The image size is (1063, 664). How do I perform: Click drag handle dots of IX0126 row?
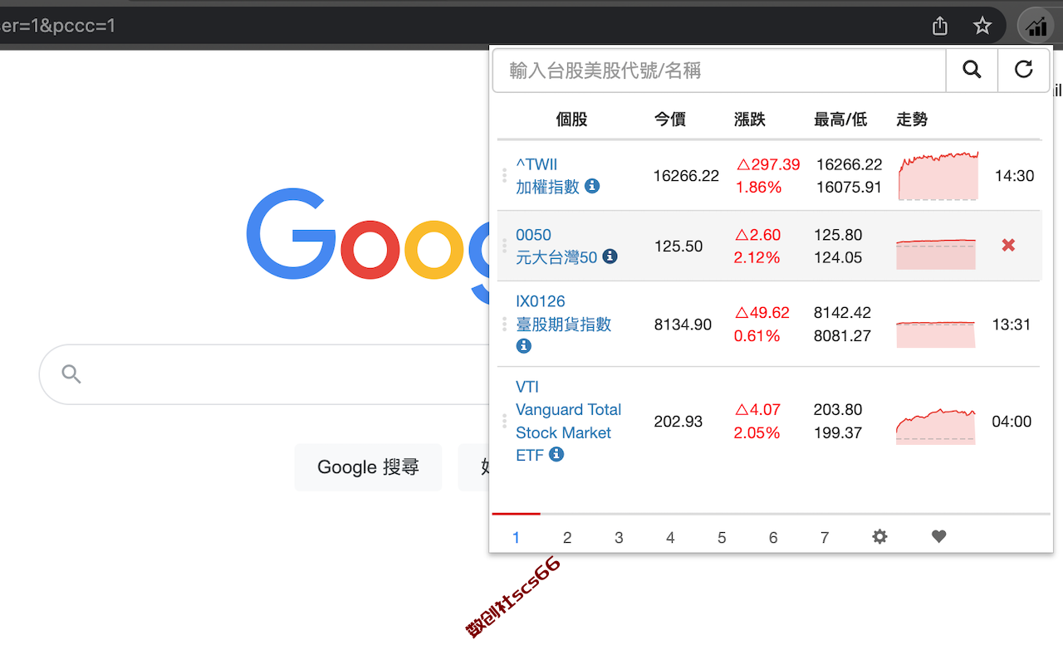[504, 324]
